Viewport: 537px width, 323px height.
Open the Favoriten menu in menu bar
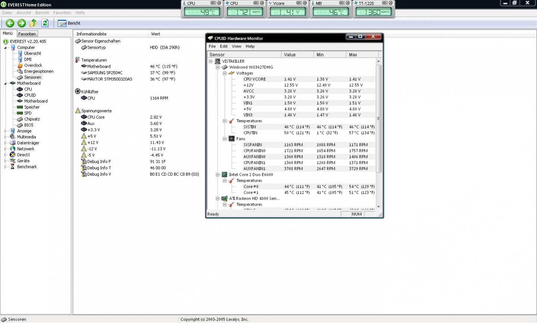pos(62,13)
